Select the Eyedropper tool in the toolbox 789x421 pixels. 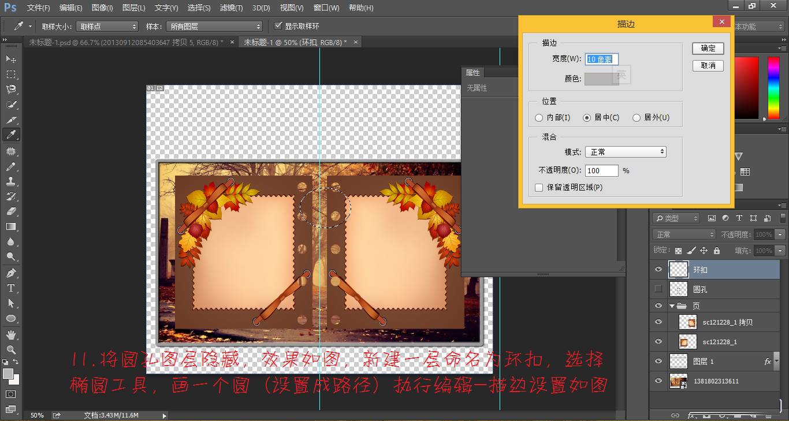pyautogui.click(x=11, y=135)
